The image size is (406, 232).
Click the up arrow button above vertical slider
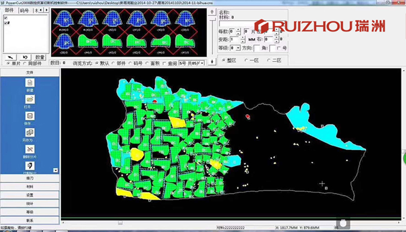click(x=212, y=12)
